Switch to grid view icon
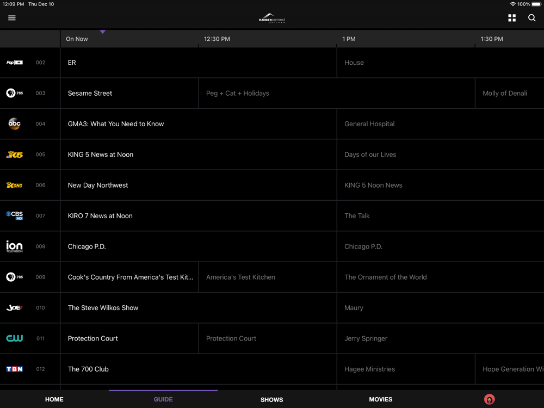544x408 pixels. (512, 18)
